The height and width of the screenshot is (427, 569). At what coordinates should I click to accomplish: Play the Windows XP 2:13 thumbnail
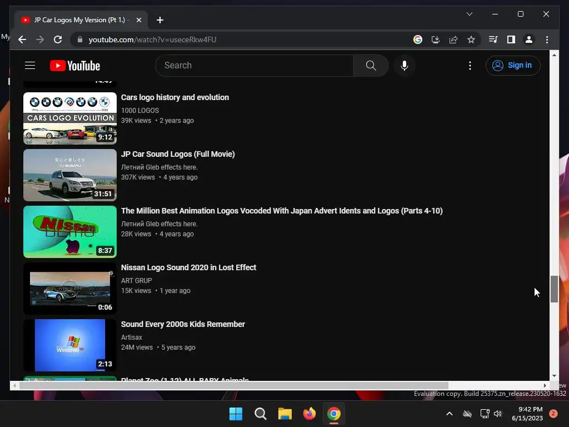click(70, 345)
